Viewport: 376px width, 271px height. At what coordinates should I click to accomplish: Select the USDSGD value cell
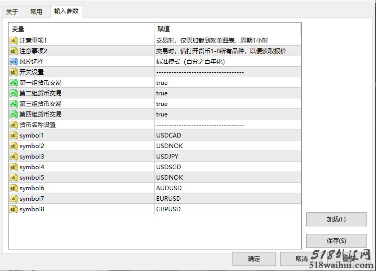[x=227, y=167]
